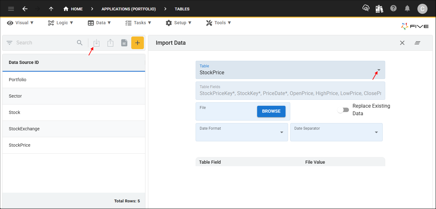Click the Table Field column header
The width and height of the screenshot is (436, 209).
click(x=210, y=162)
